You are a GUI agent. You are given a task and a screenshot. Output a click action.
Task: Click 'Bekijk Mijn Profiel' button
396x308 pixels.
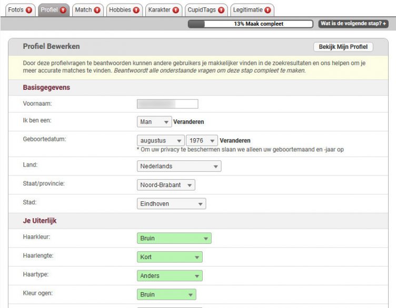click(x=343, y=47)
